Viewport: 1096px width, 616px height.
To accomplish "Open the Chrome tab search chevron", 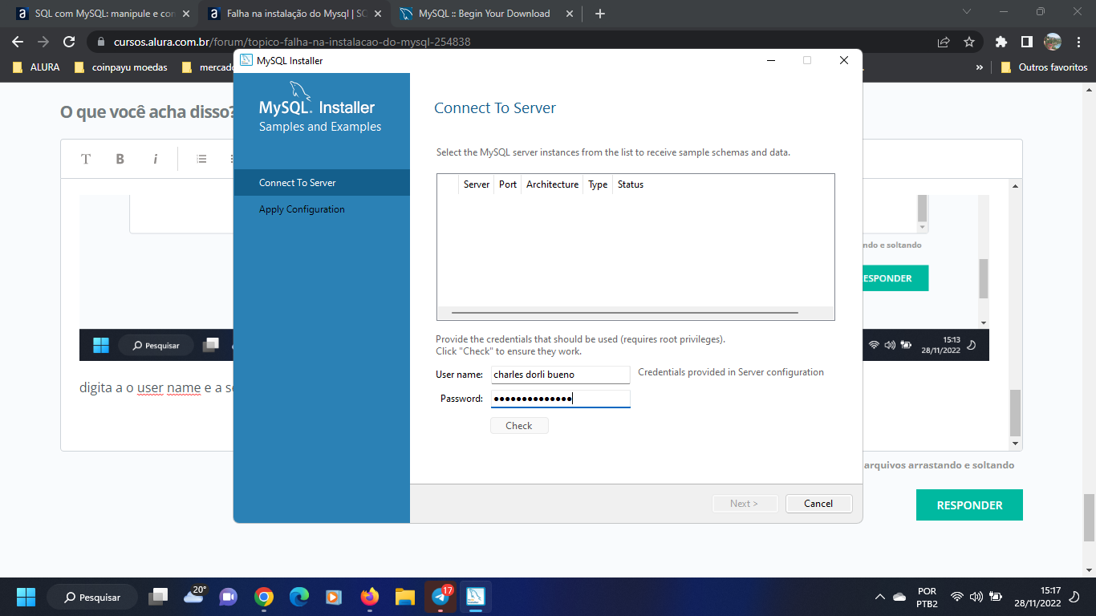I will (966, 12).
